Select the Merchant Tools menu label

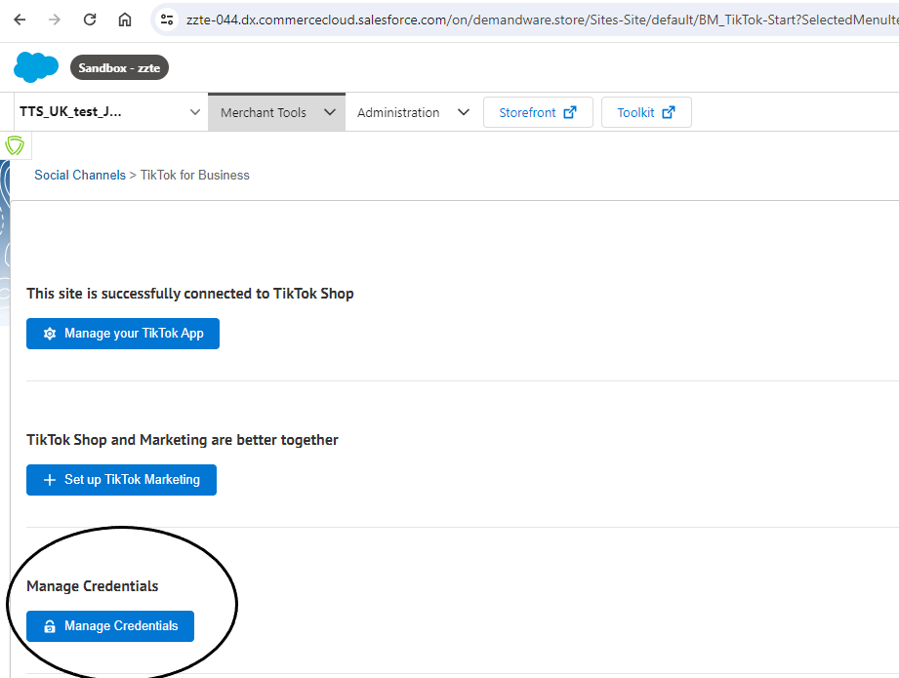(263, 112)
